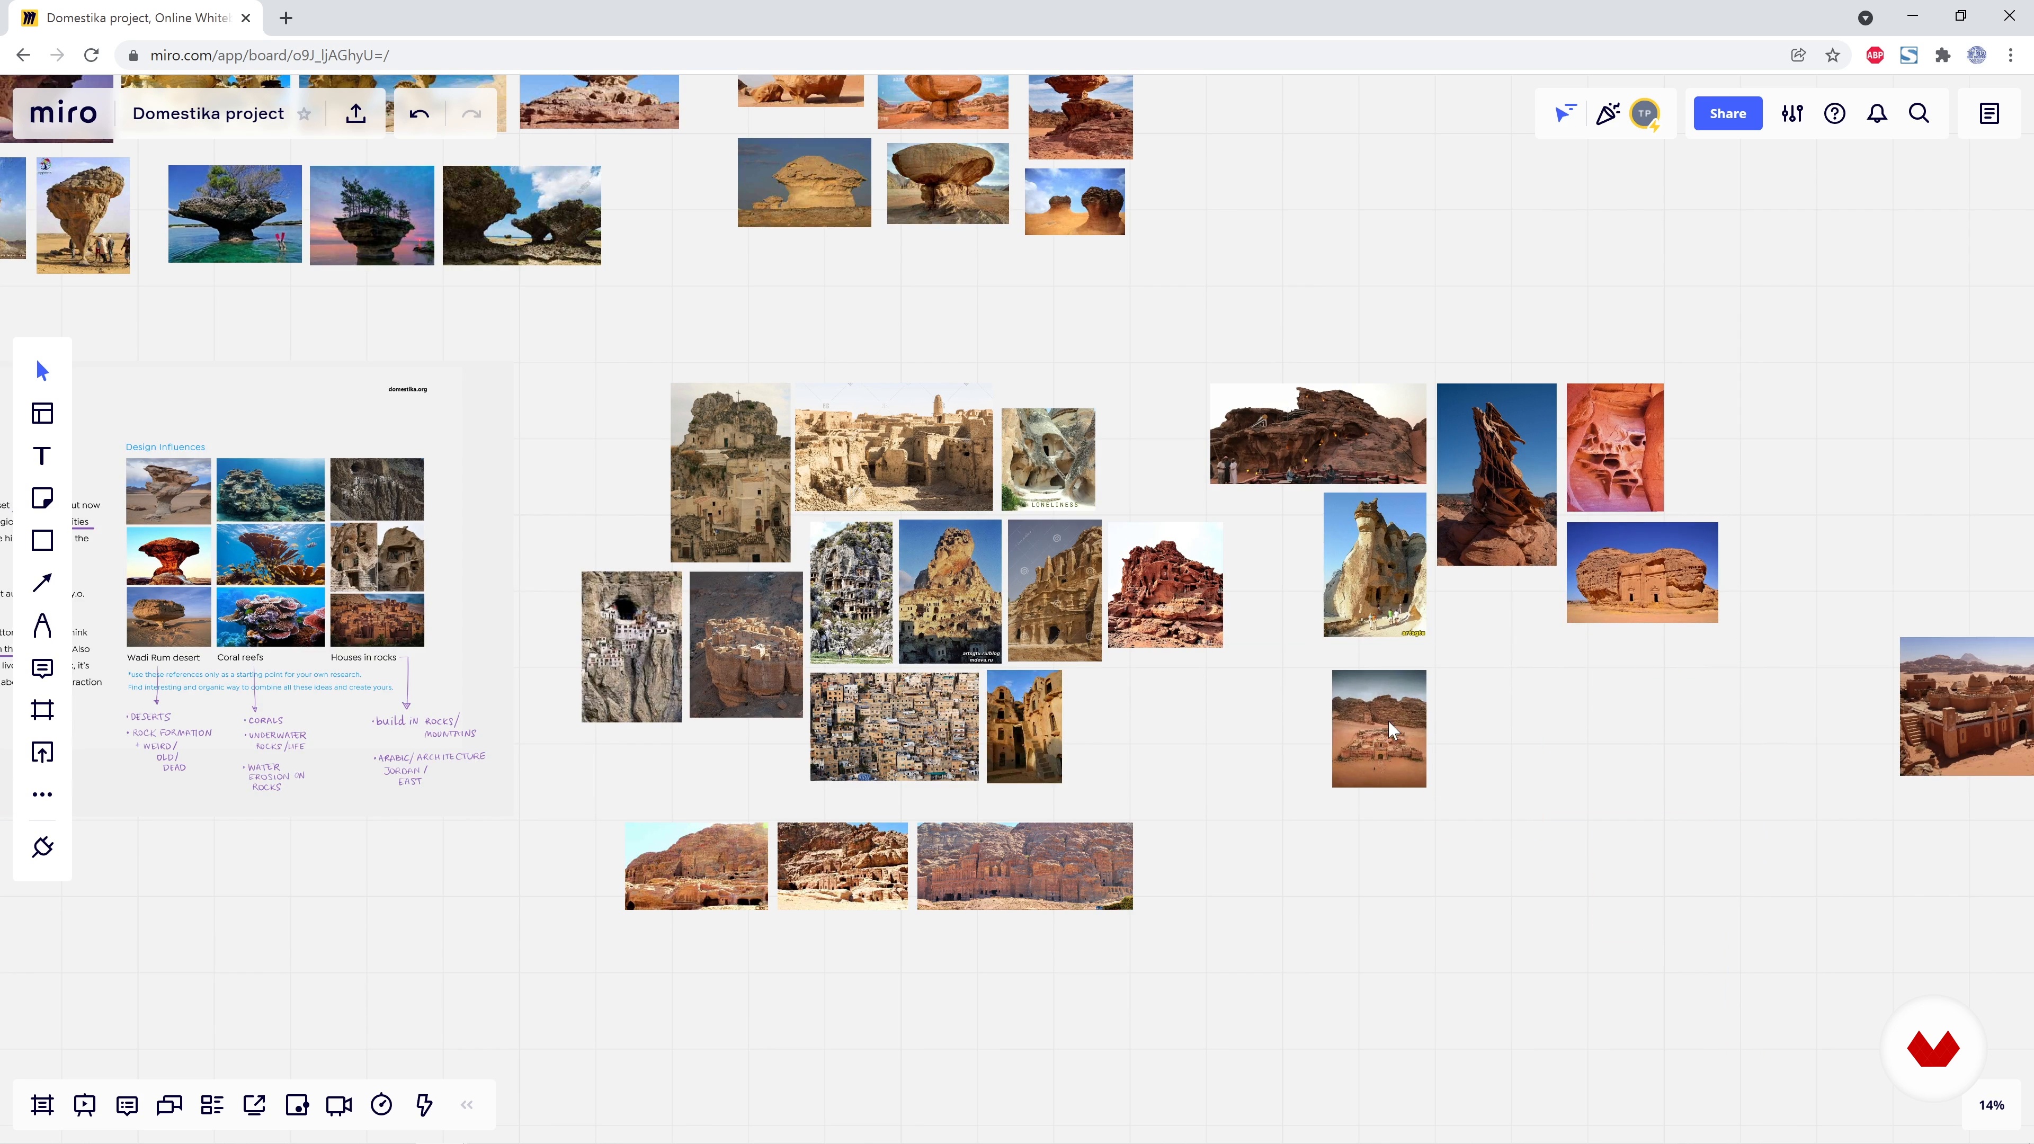Click the Export board upload icon
The image size is (2034, 1144).
[x=356, y=114]
